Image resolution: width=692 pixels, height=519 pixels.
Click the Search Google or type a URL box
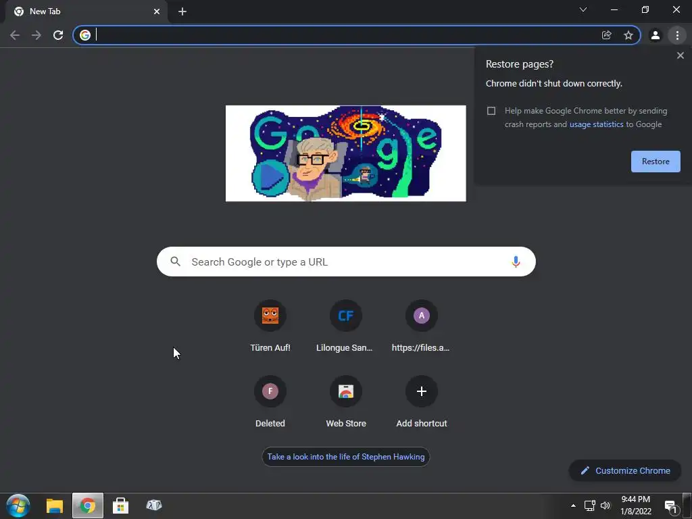346,262
